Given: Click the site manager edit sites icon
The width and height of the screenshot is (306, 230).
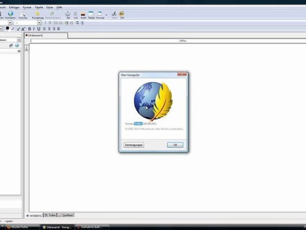Looking at the screenshot, I should (11, 46).
